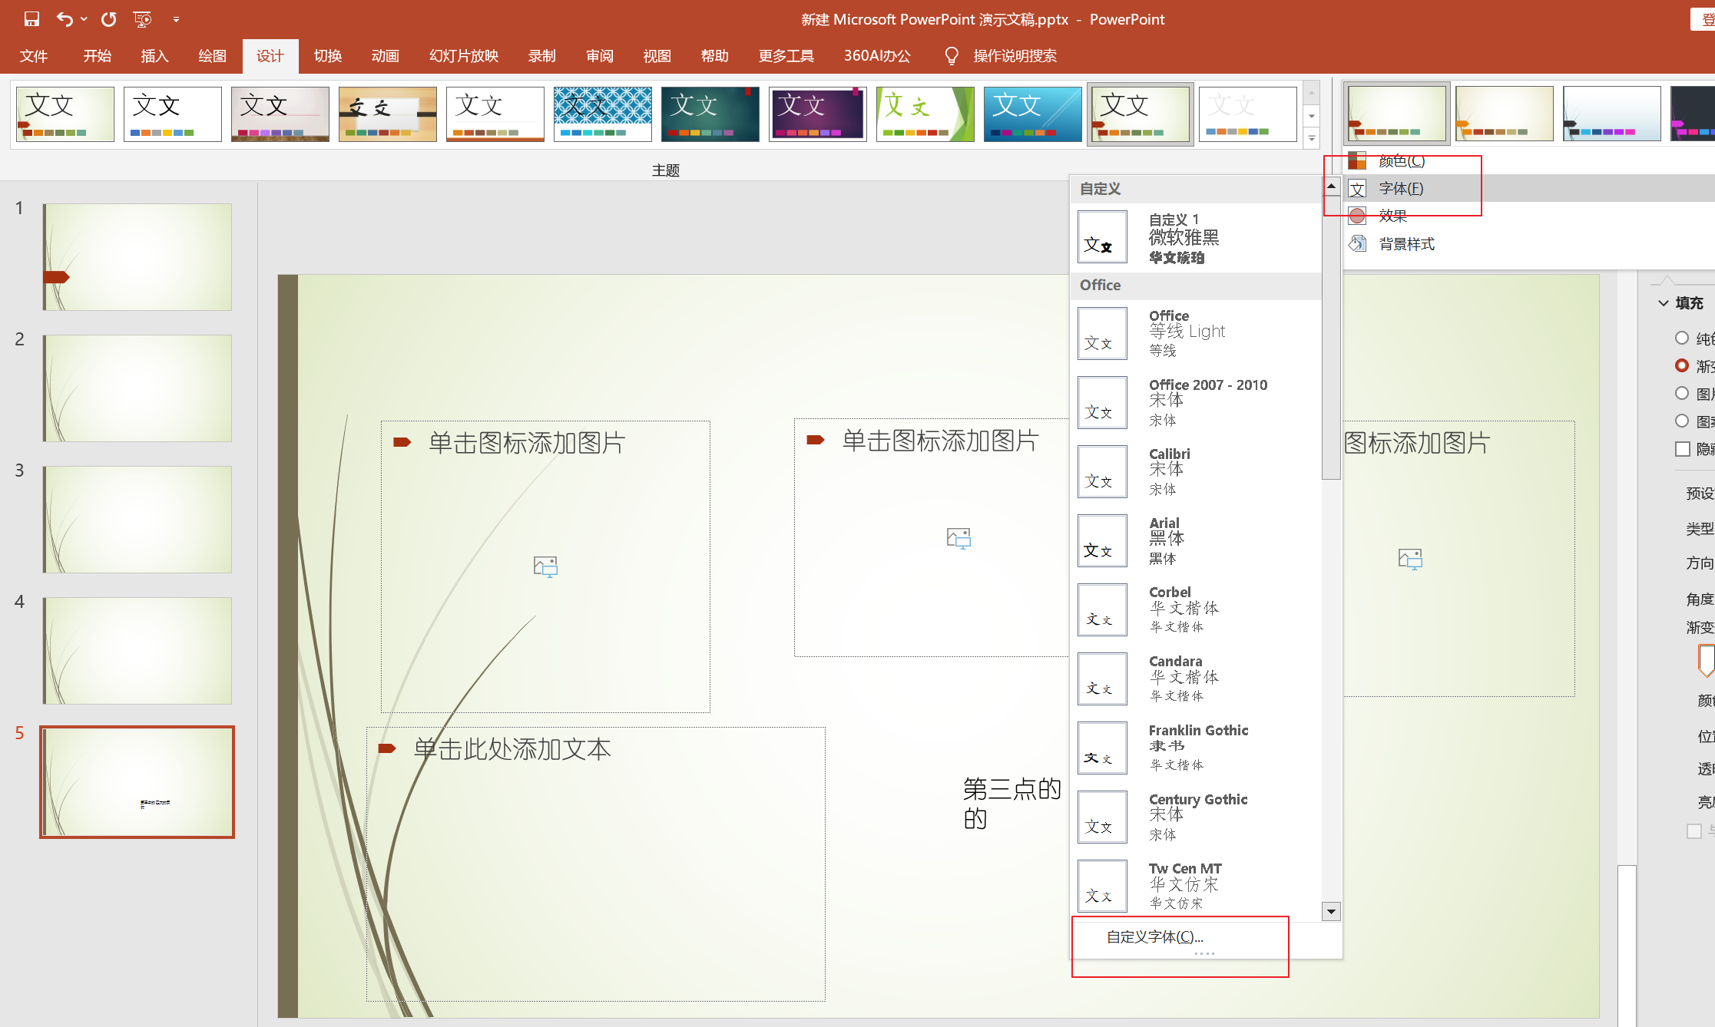The height and width of the screenshot is (1027, 1715).
Task: Open 背景样式 background styles option
Action: 1406,244
